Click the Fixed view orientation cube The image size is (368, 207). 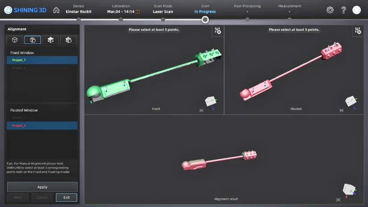pyautogui.click(x=211, y=102)
